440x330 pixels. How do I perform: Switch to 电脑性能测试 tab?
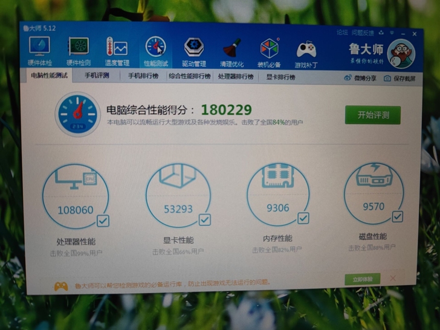(49, 76)
